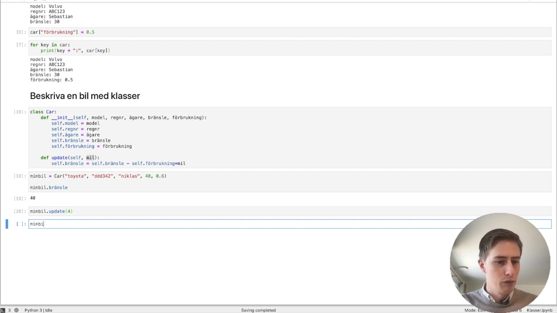This screenshot has width=557, height=313.
Task: Click the heading "Beskriva en bil med klasser"
Action: coord(85,96)
